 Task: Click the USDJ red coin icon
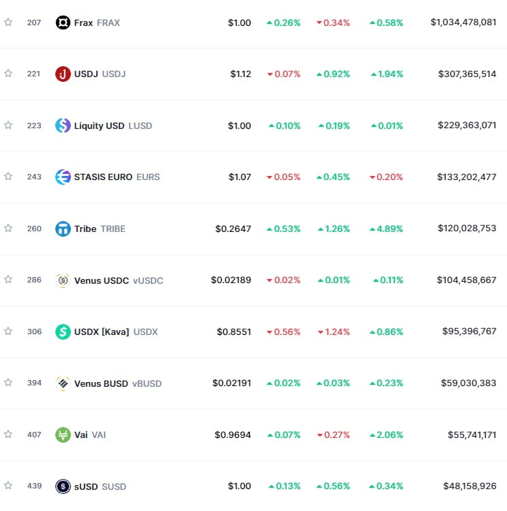pos(63,74)
